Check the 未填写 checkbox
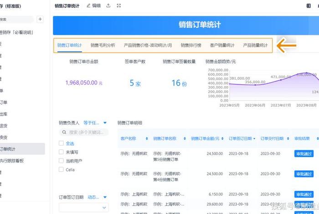The image size is (319, 214). point(61,152)
